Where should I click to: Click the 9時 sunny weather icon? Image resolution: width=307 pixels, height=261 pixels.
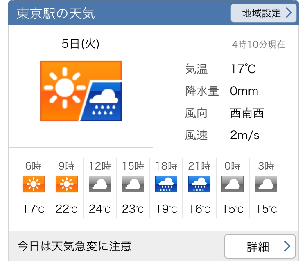(x=66, y=184)
